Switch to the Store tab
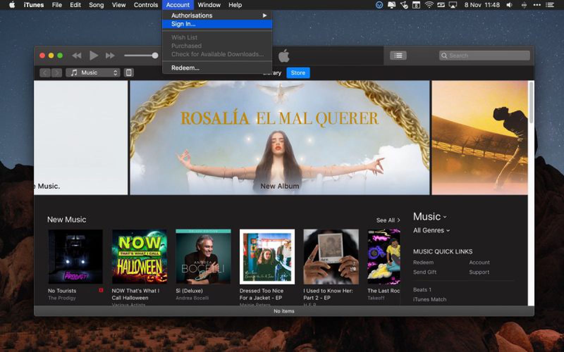Image resolution: width=564 pixels, height=352 pixels. 298,73
